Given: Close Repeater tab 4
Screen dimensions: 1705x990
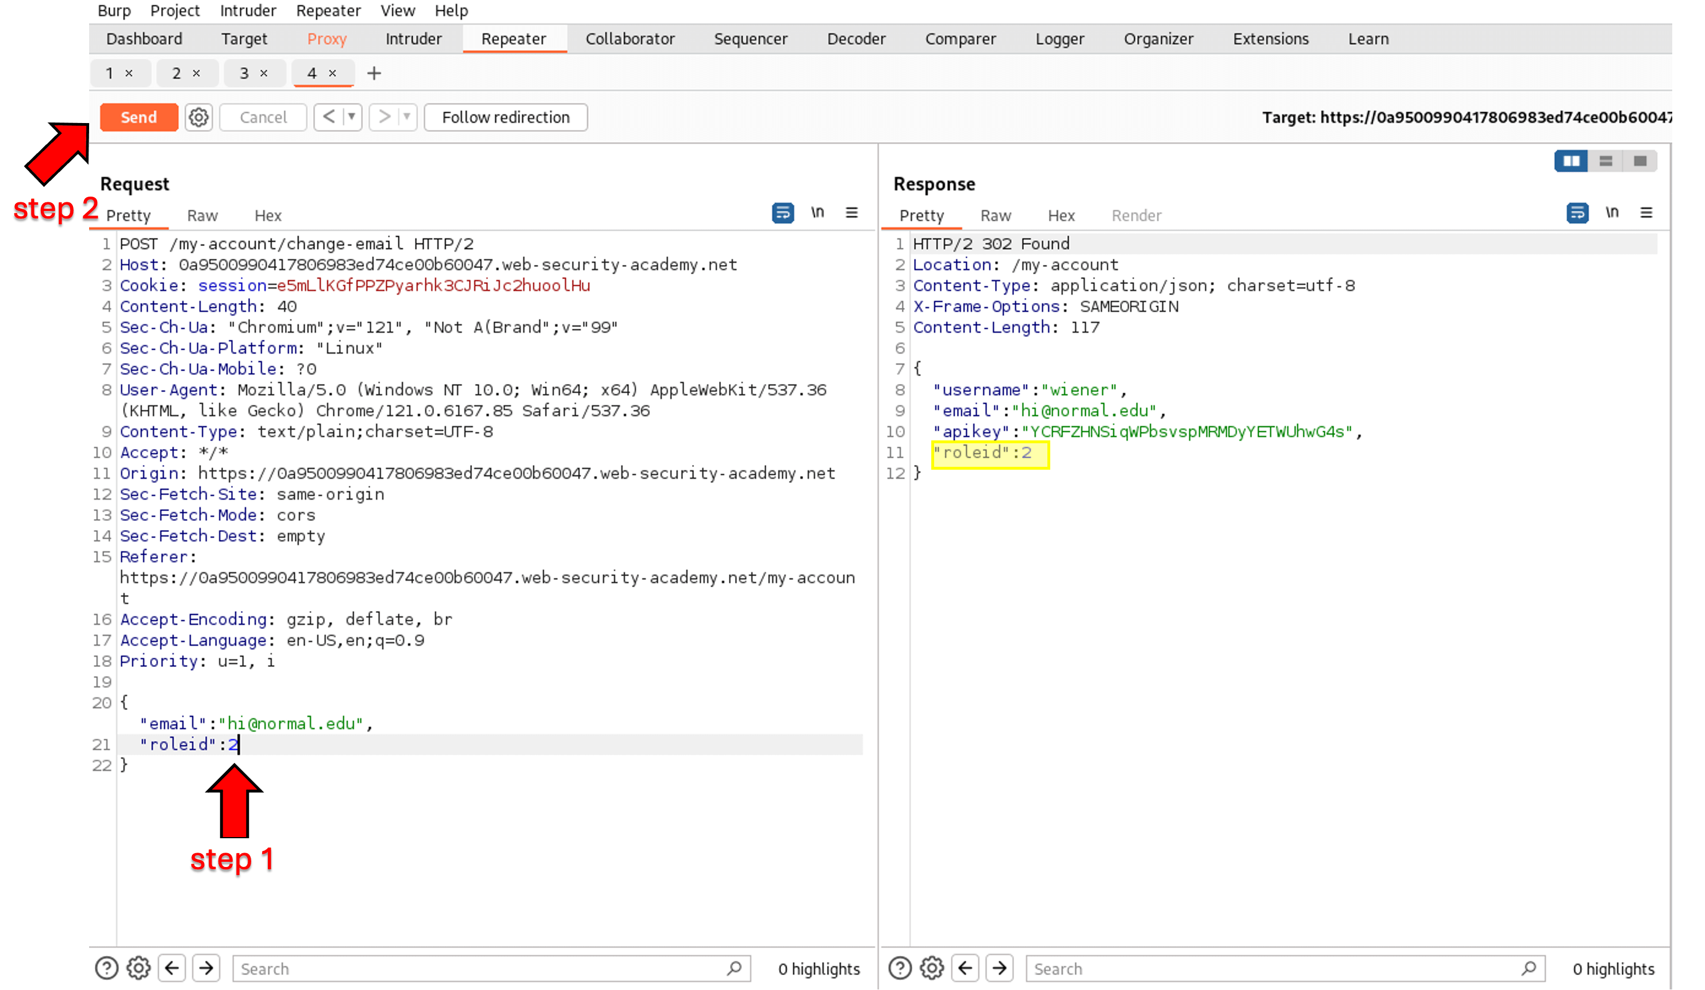Looking at the screenshot, I should coord(332,74).
